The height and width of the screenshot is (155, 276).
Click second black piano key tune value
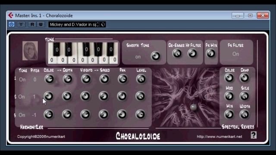tap(69, 50)
